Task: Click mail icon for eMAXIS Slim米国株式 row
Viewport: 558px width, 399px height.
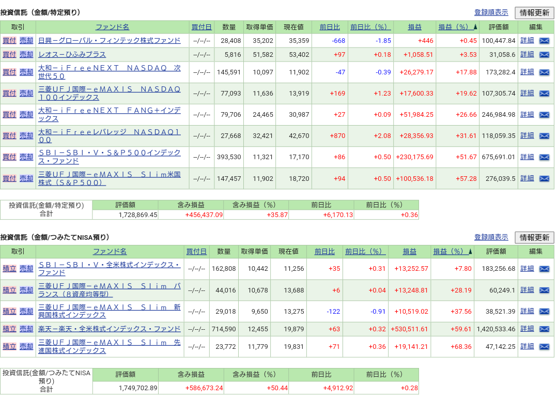Action: pyautogui.click(x=544, y=178)
